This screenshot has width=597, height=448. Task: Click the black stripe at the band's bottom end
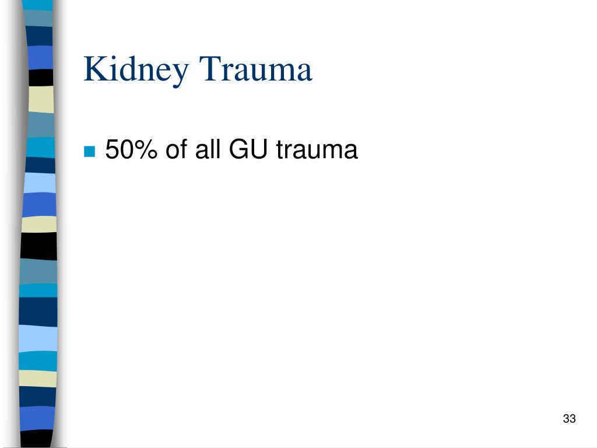pyautogui.click(x=37, y=438)
